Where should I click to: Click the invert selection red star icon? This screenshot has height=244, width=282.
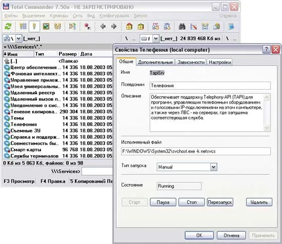(87, 27)
